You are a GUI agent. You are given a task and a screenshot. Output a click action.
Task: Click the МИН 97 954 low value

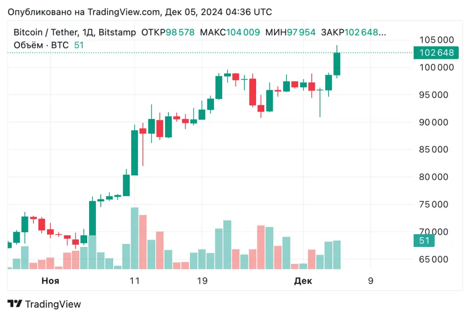click(x=290, y=32)
